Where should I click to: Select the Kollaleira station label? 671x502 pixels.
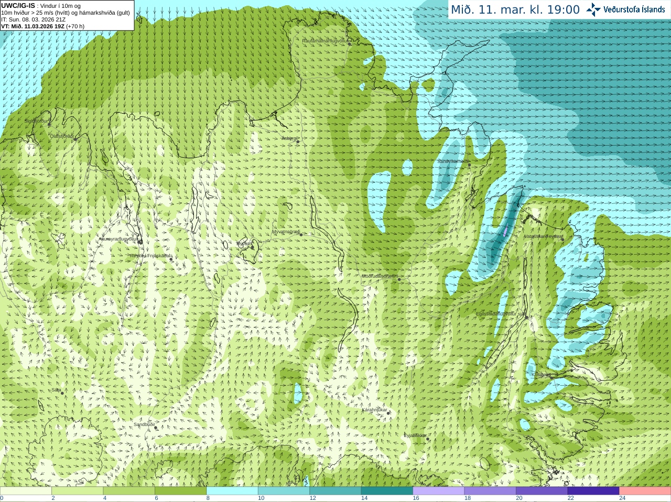click(x=541, y=375)
